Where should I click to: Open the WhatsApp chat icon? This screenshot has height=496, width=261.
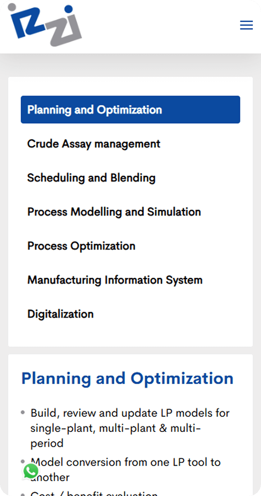(x=31, y=471)
